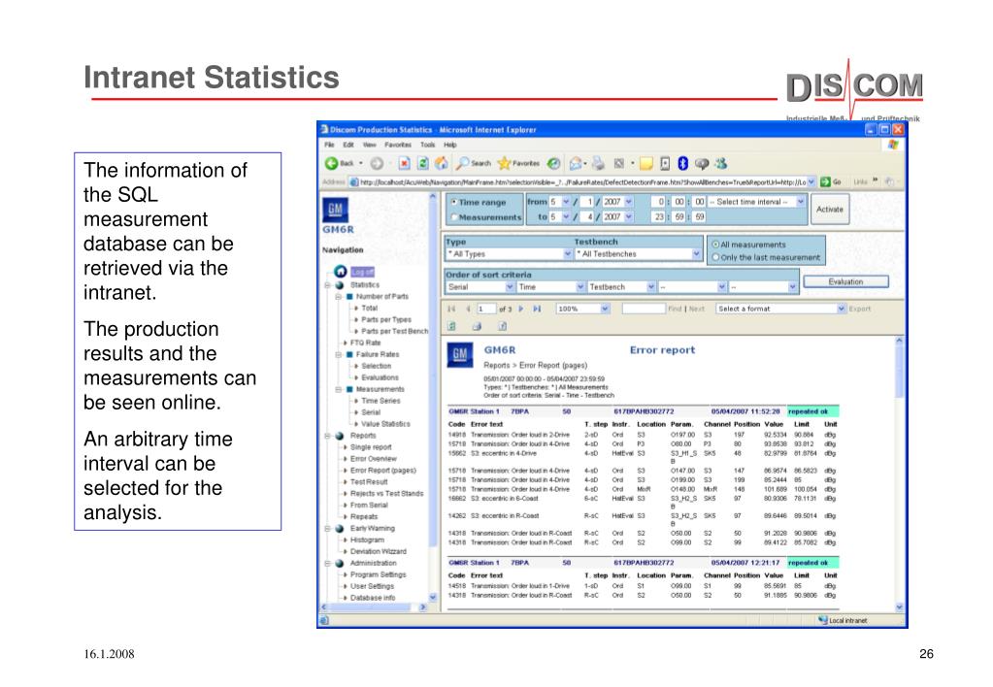Viewport: 993px width, 687px height.
Task: Open the Deviation Wizzard link
Action: tap(378, 551)
